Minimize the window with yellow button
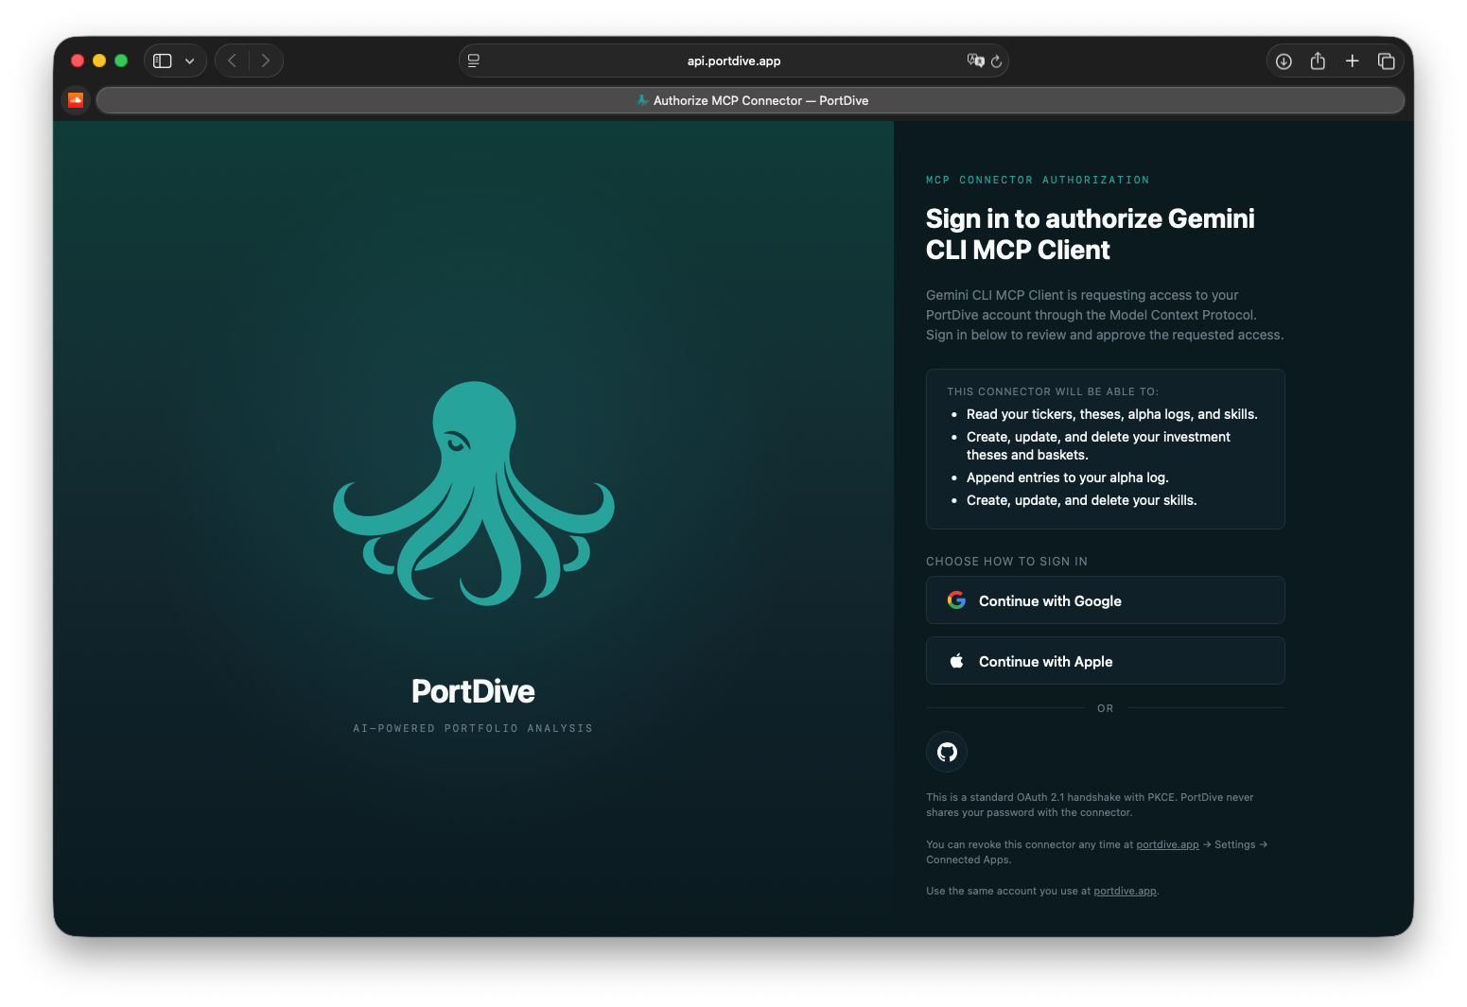This screenshot has height=1007, width=1467. (99, 61)
